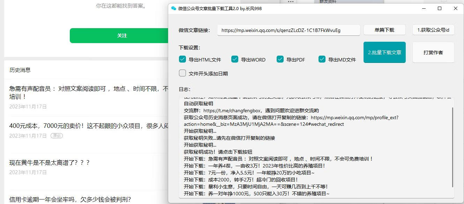The width and height of the screenshot is (464, 204).
Task: Click the WeChat tool app icon in title bar
Action: [x=173, y=8]
